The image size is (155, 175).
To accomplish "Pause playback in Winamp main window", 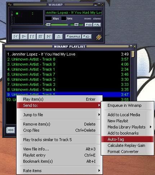I will pos(32,36).
